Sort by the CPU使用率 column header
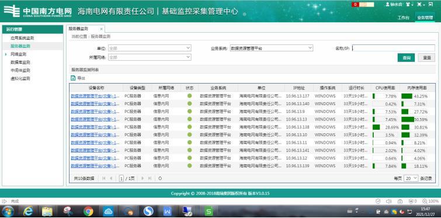Viewport: 441px width, 218px height. [x=386, y=88]
